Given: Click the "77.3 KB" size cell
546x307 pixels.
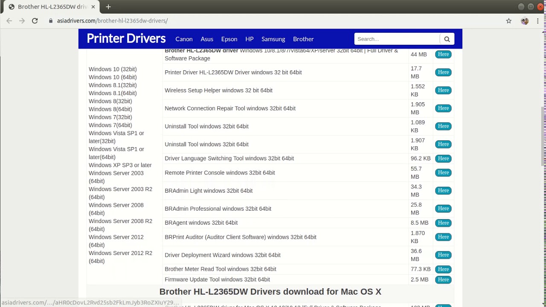Looking at the screenshot, I should pyautogui.click(x=421, y=269).
